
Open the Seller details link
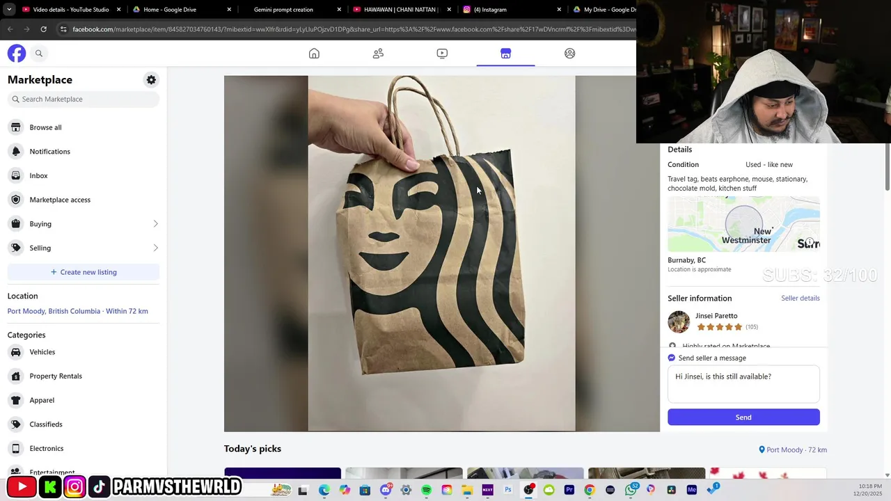pos(800,298)
